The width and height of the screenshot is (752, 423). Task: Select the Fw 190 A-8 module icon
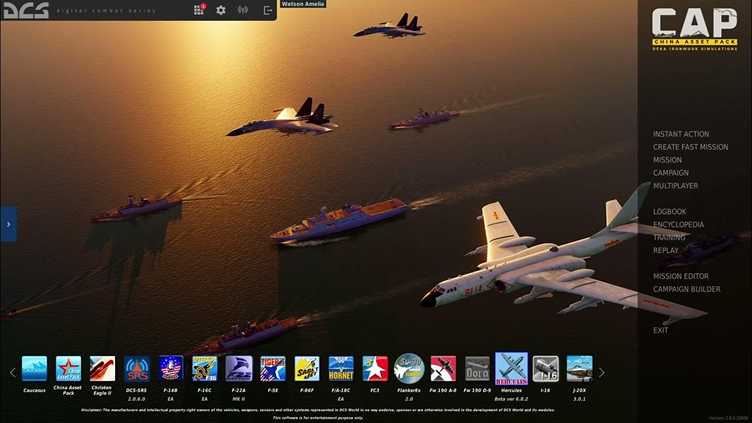point(443,368)
